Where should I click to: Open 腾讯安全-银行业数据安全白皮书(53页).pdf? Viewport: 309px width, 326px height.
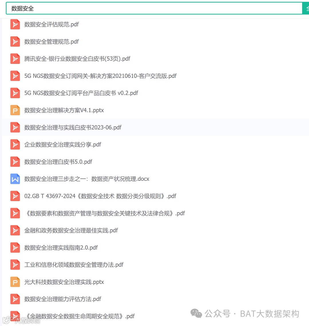tap(77, 59)
